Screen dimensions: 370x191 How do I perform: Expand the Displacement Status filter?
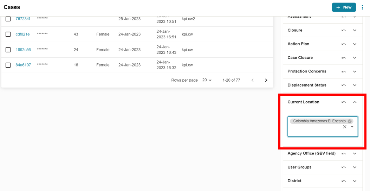click(x=355, y=85)
